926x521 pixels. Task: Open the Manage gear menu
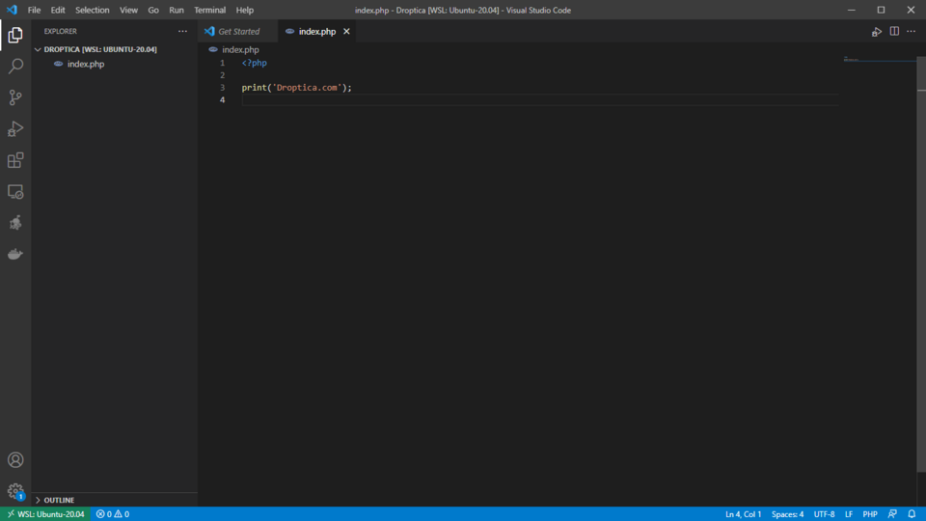pos(15,491)
